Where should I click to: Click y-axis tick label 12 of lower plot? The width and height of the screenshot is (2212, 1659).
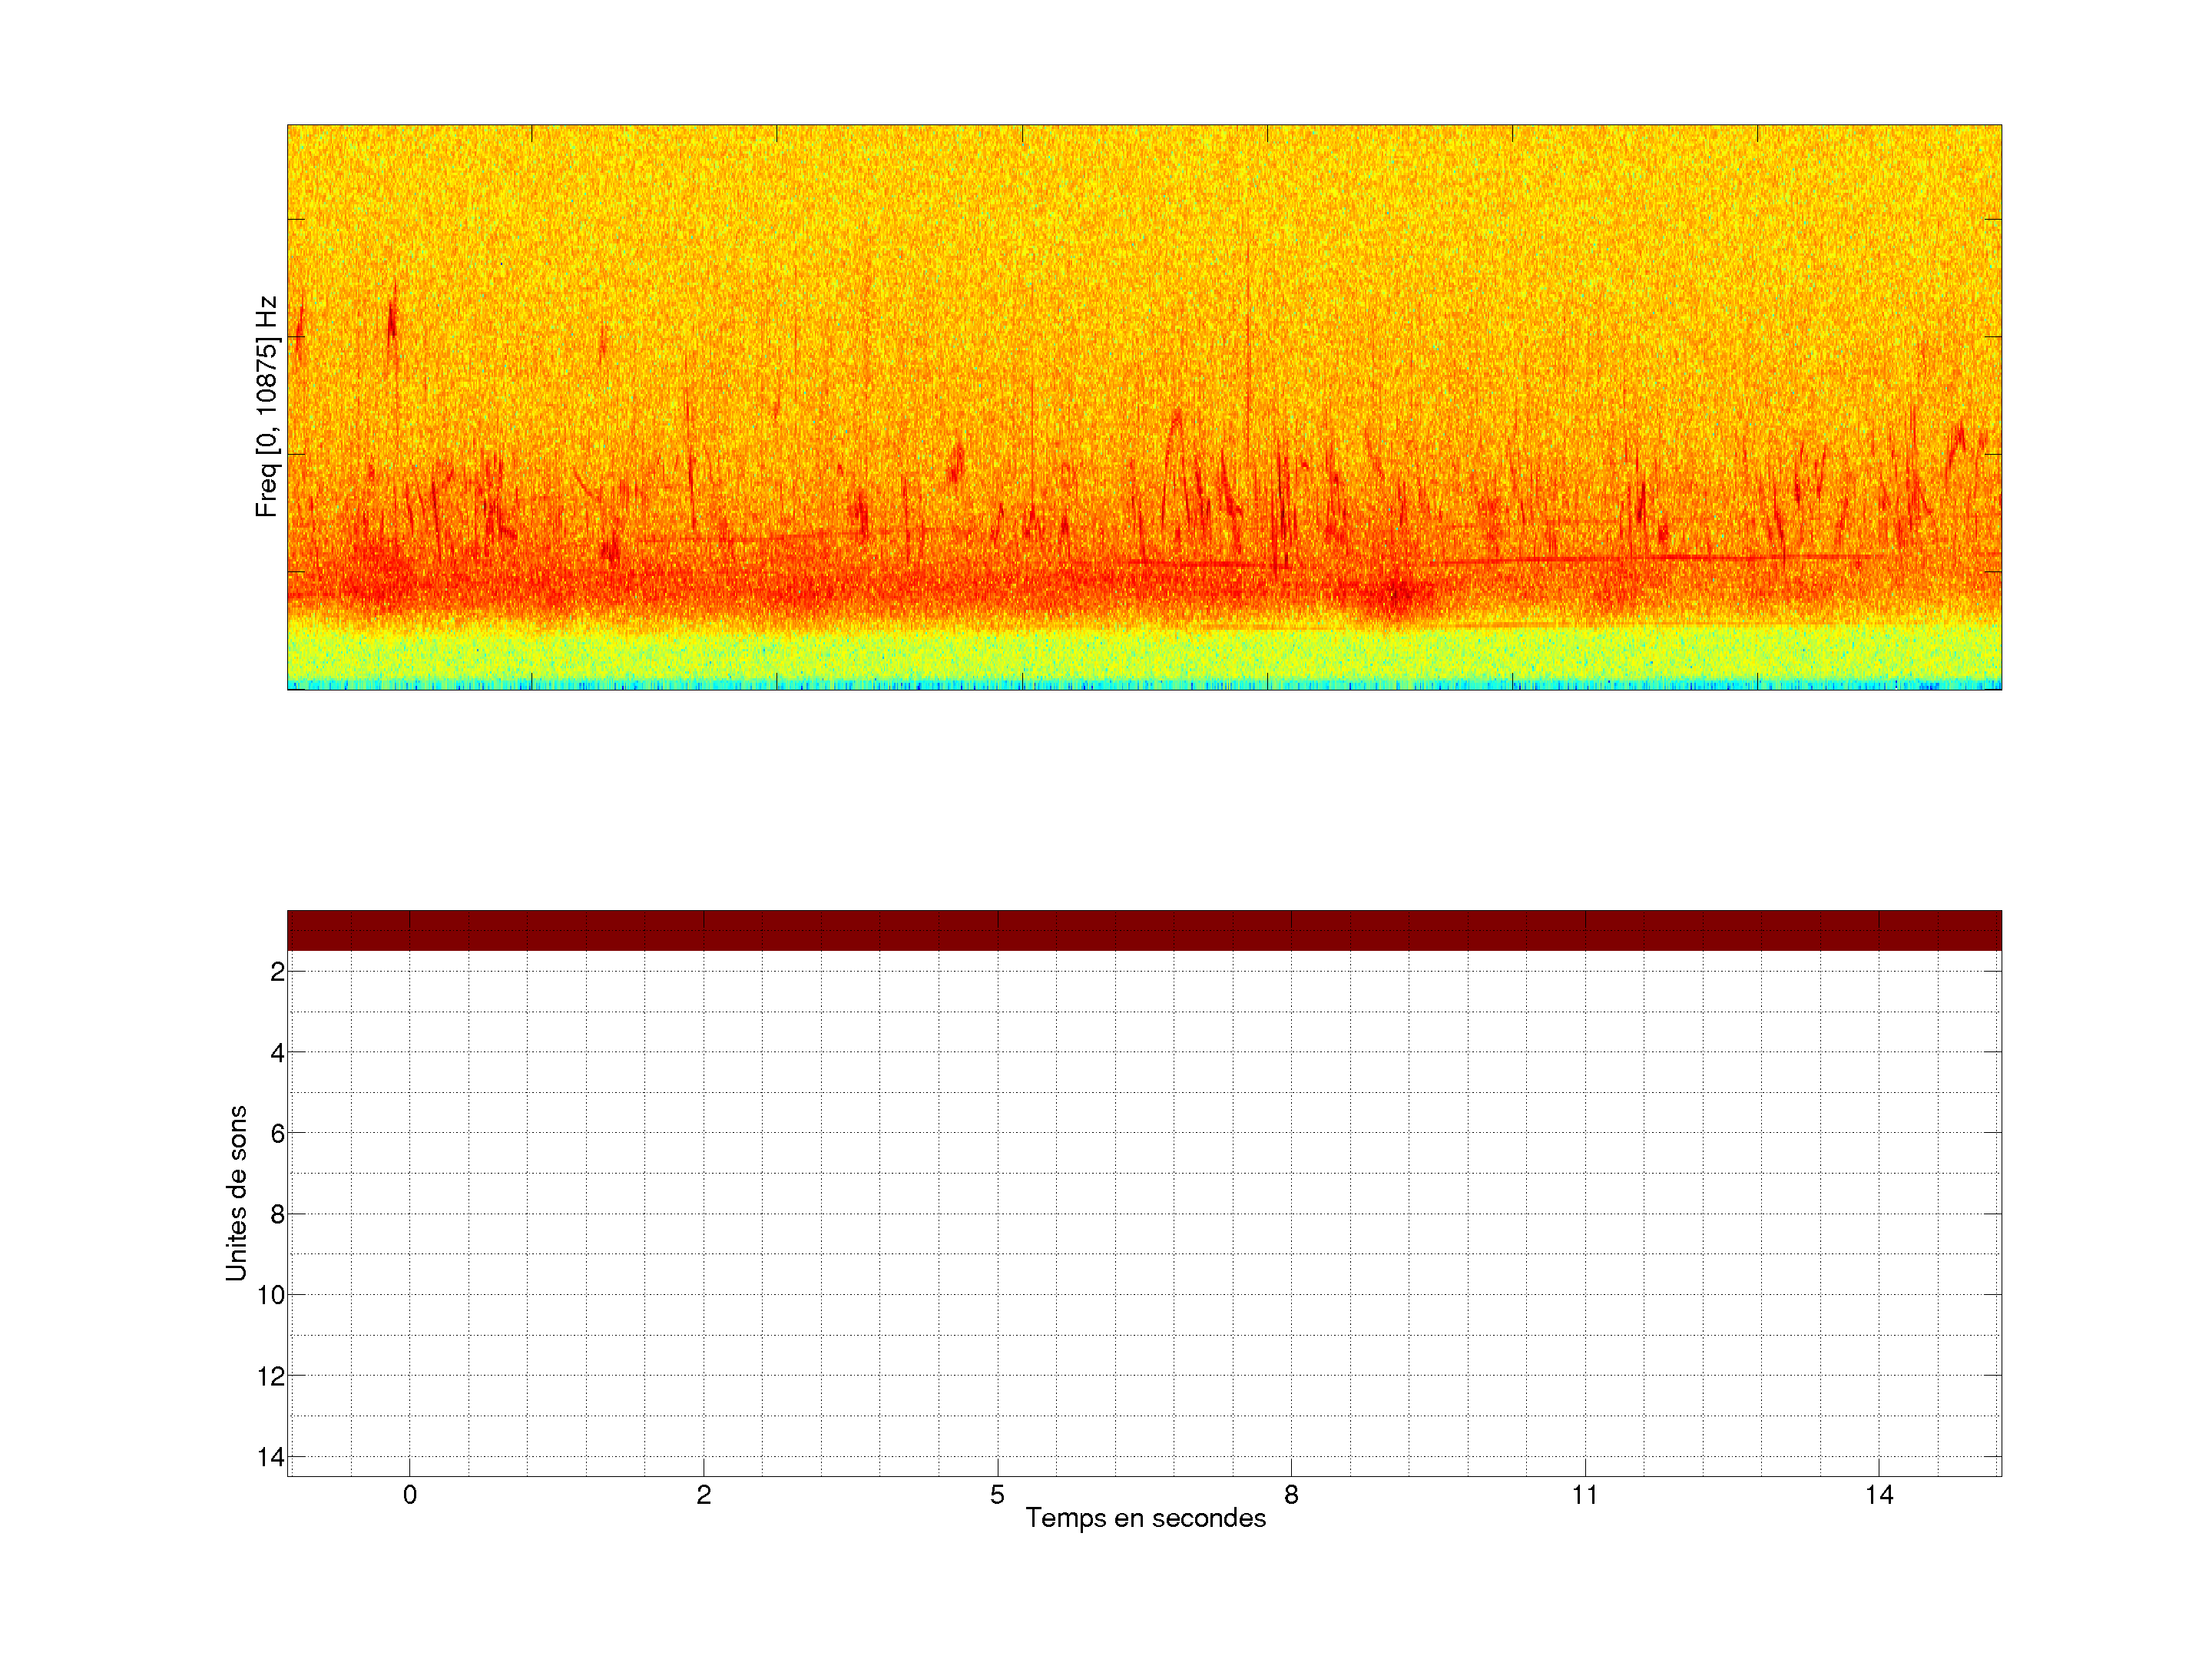click(x=271, y=1377)
